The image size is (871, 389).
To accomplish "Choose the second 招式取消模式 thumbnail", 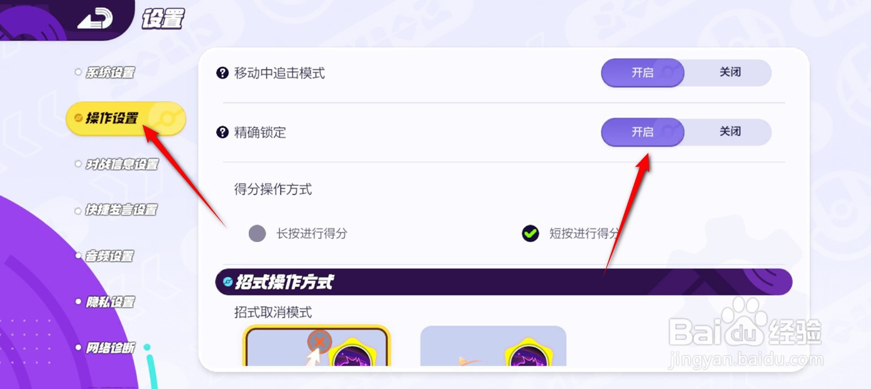I will (x=493, y=346).
